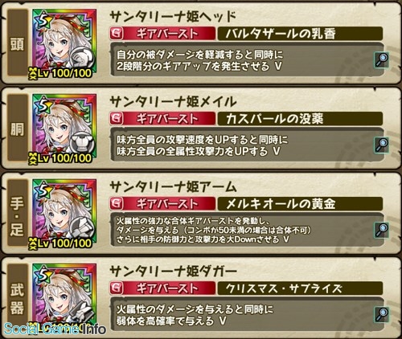
Task: Click the Social Game Info watermark link
Action: tap(55, 329)
